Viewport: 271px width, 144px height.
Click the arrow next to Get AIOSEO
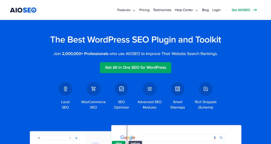coord(255,10)
